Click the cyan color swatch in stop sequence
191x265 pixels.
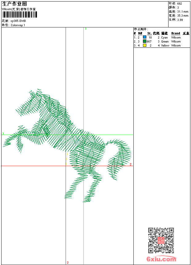point(144,37)
